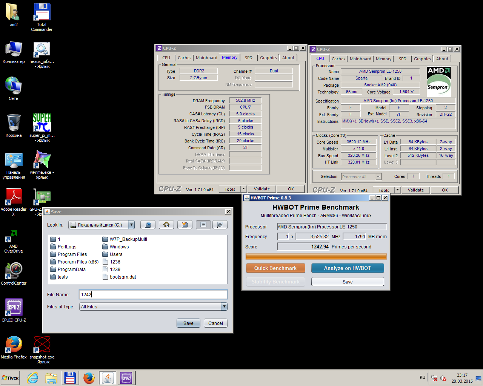Click Analyze on HWBOT button
This screenshot has height=386, width=483.
coord(348,268)
